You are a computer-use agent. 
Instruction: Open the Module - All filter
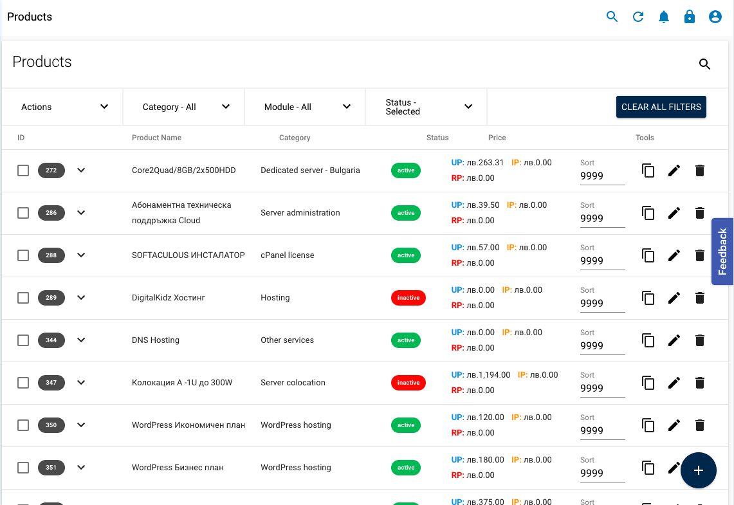pos(304,107)
